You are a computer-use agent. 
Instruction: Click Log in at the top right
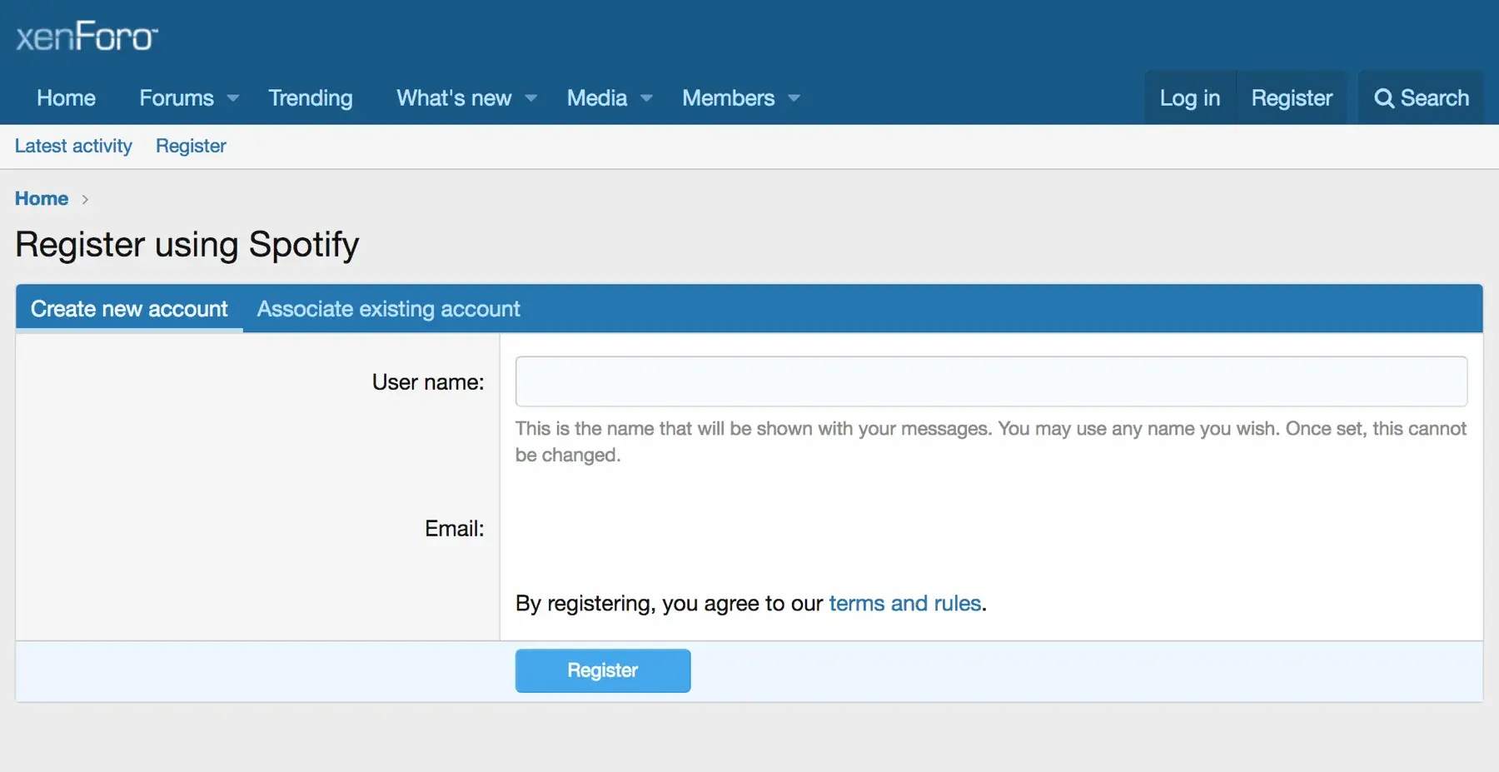[x=1189, y=98]
